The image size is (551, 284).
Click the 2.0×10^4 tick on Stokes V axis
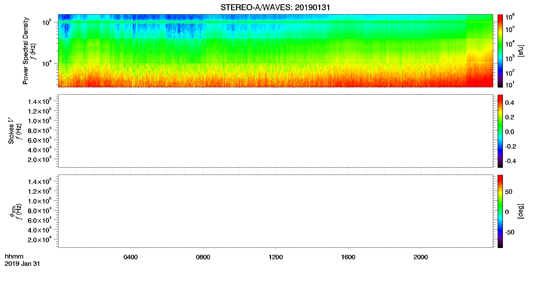click(40, 159)
